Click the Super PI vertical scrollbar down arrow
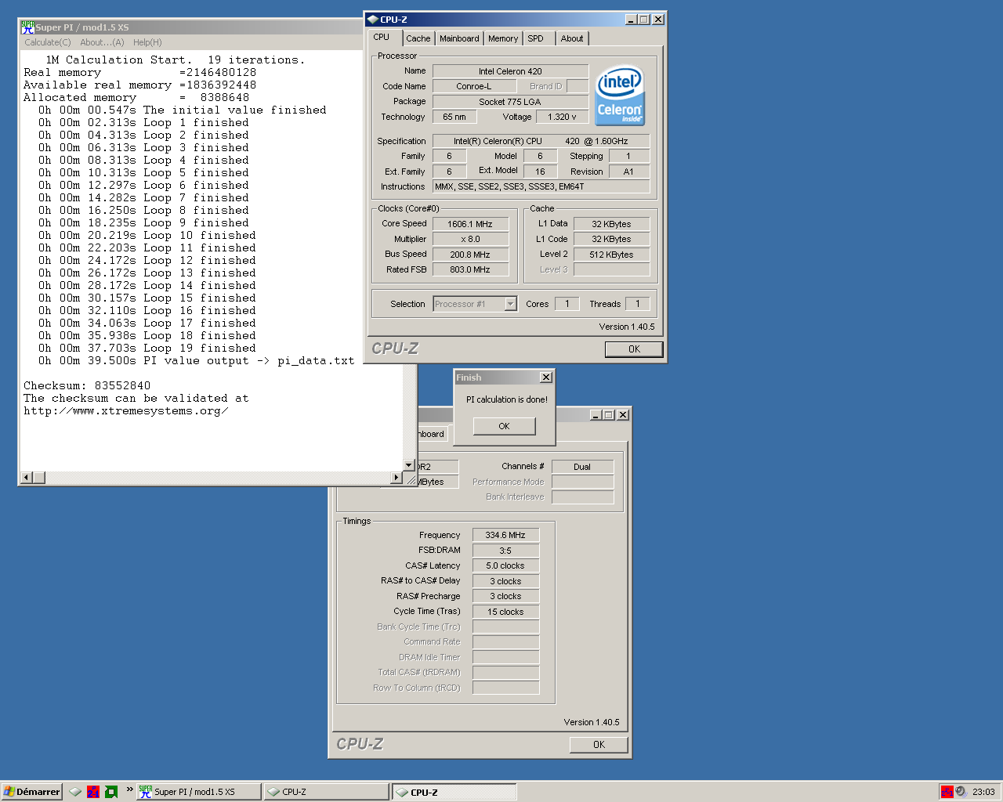 point(408,465)
